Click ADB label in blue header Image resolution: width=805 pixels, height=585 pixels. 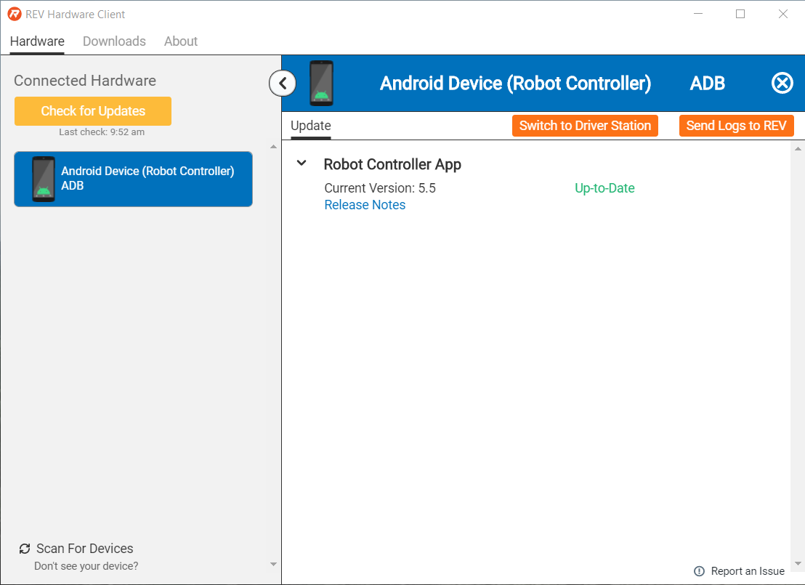click(x=708, y=83)
